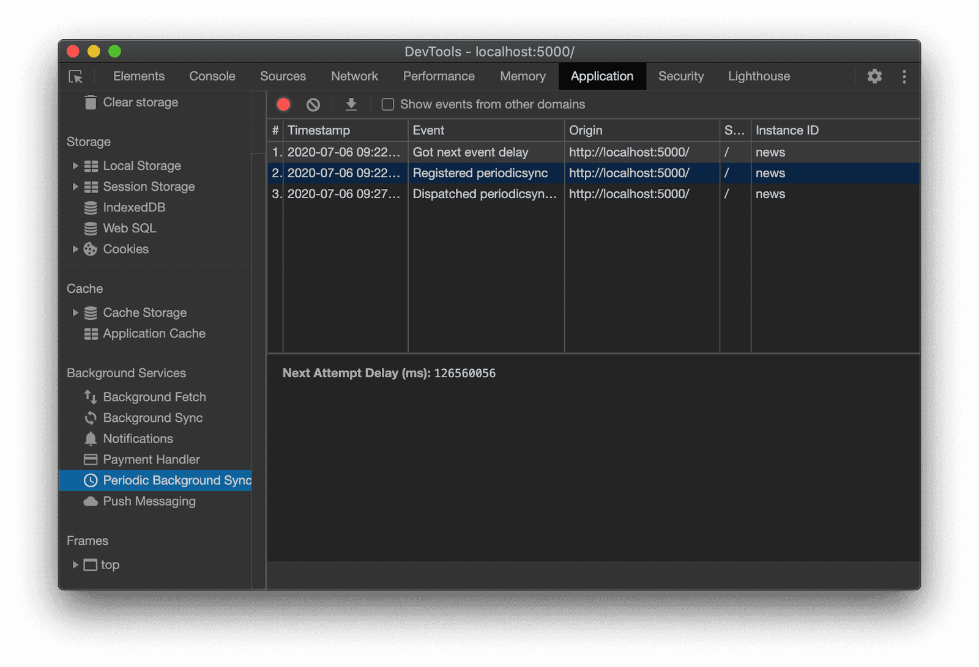Activate the inspect element picker icon

tap(76, 76)
